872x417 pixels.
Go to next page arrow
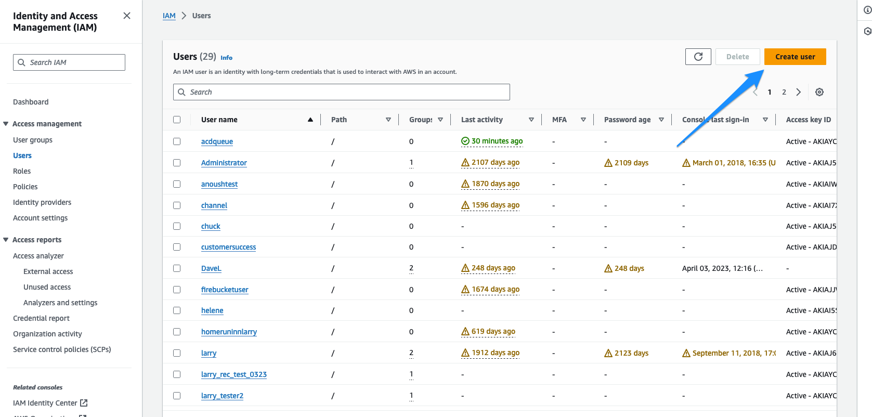tap(799, 92)
